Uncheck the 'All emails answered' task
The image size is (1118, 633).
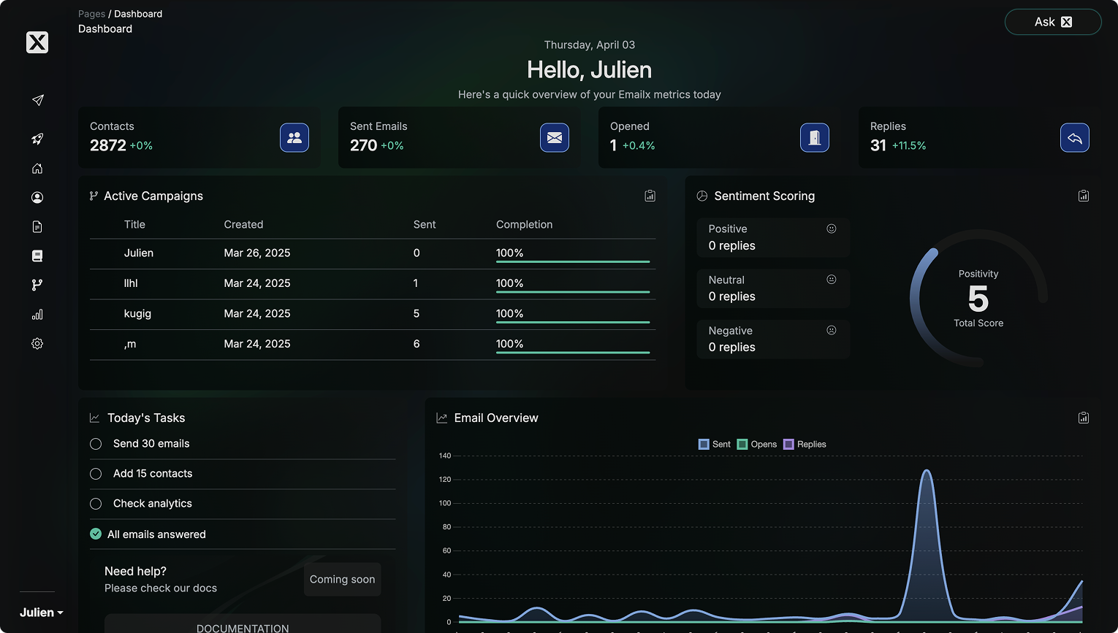coord(96,534)
